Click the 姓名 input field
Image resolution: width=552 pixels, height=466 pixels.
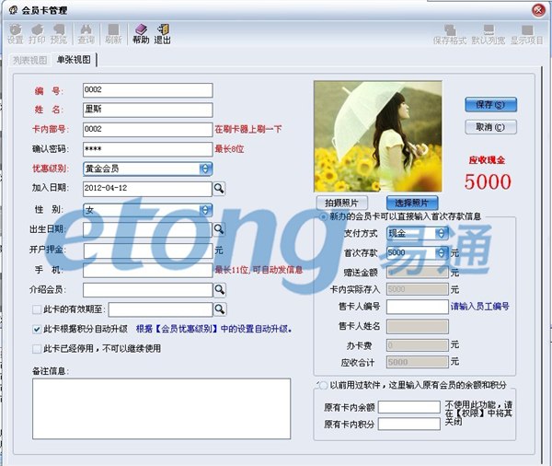pyautogui.click(x=148, y=110)
